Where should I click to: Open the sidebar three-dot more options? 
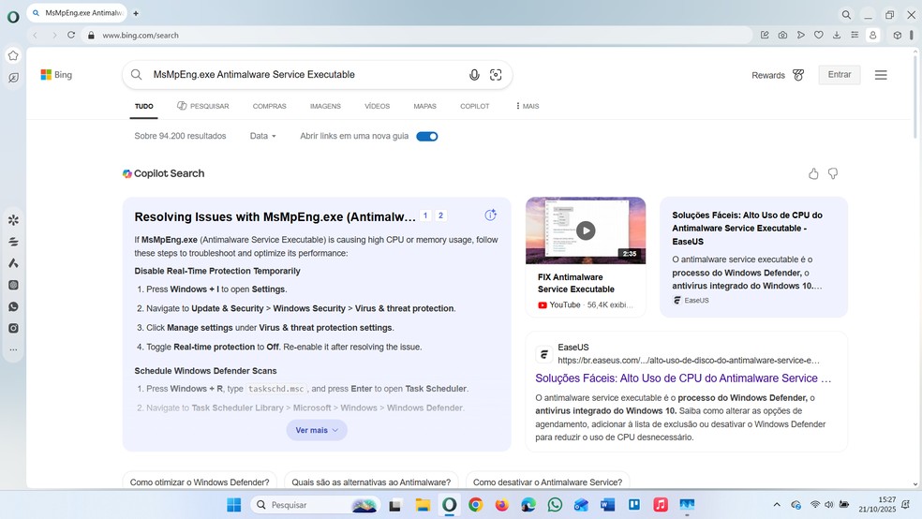[x=13, y=349]
